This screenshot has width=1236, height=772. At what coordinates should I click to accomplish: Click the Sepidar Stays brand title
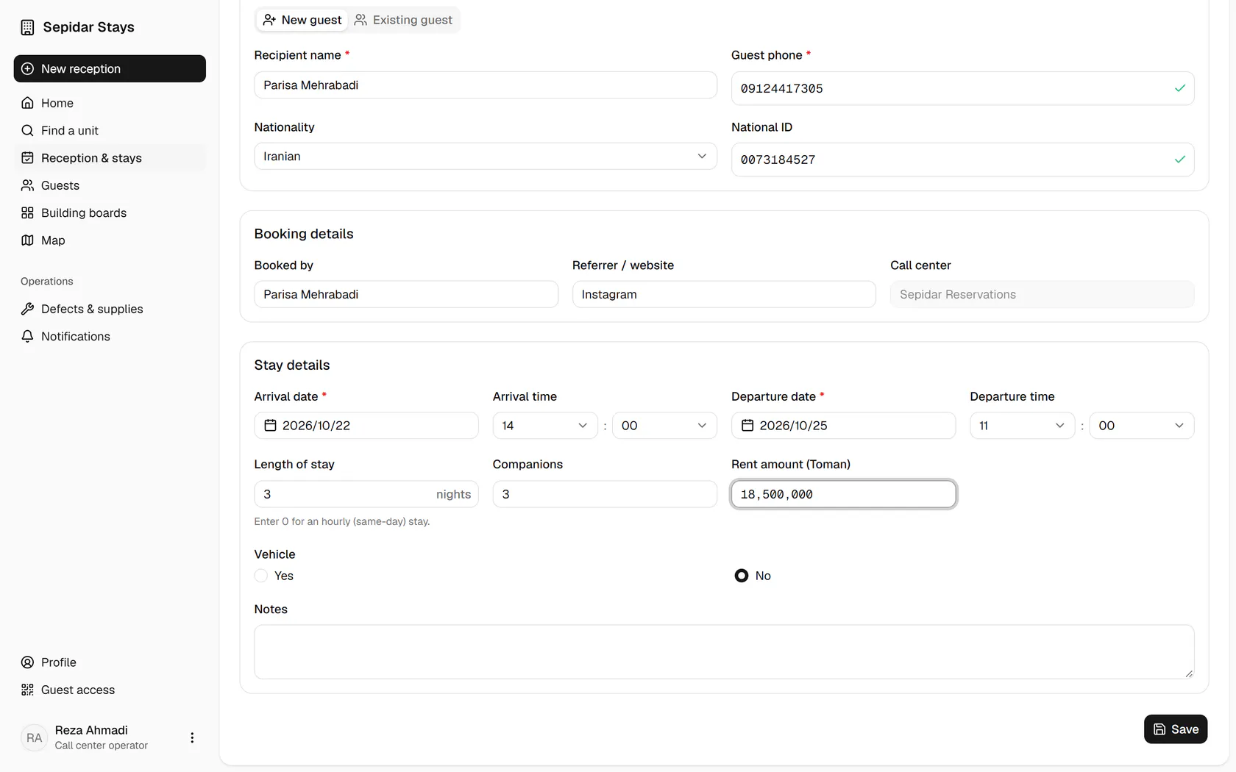point(89,27)
